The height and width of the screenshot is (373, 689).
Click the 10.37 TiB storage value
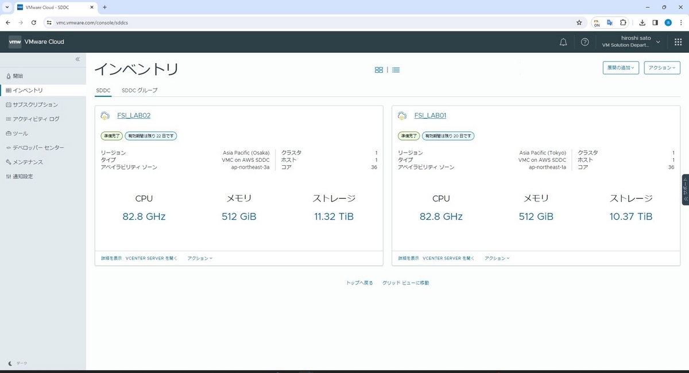click(631, 216)
